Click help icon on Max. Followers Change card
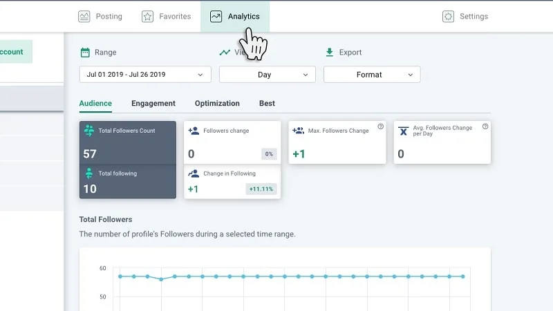553x311 pixels. pos(380,126)
